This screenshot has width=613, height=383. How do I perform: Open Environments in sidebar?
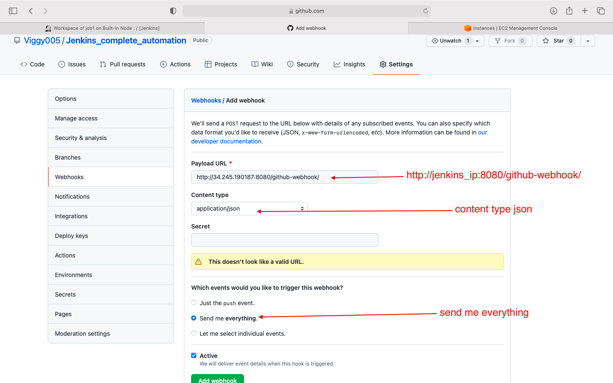pyautogui.click(x=111, y=275)
